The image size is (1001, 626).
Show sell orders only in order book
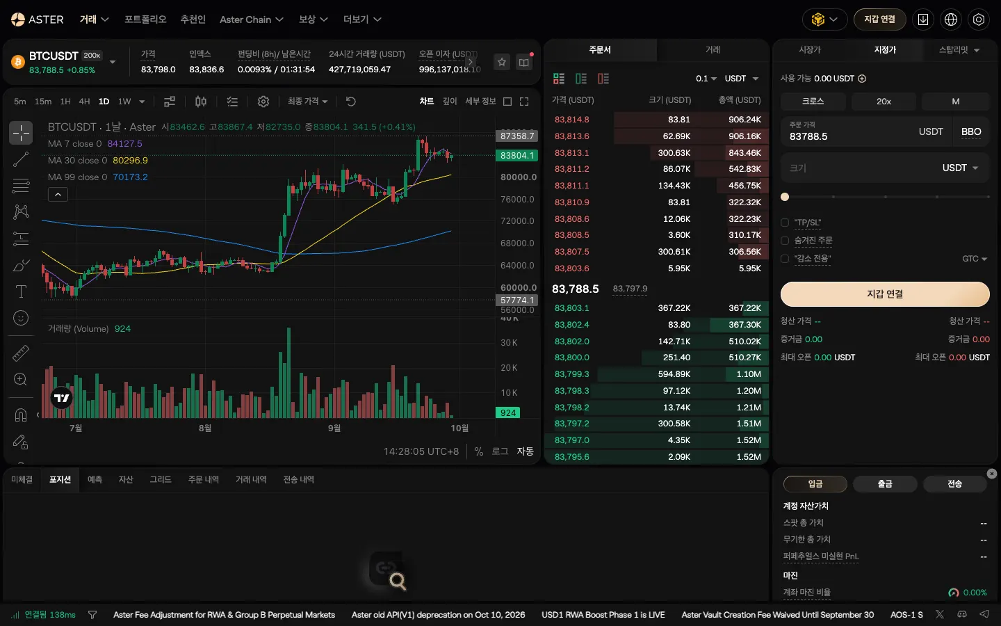point(603,79)
